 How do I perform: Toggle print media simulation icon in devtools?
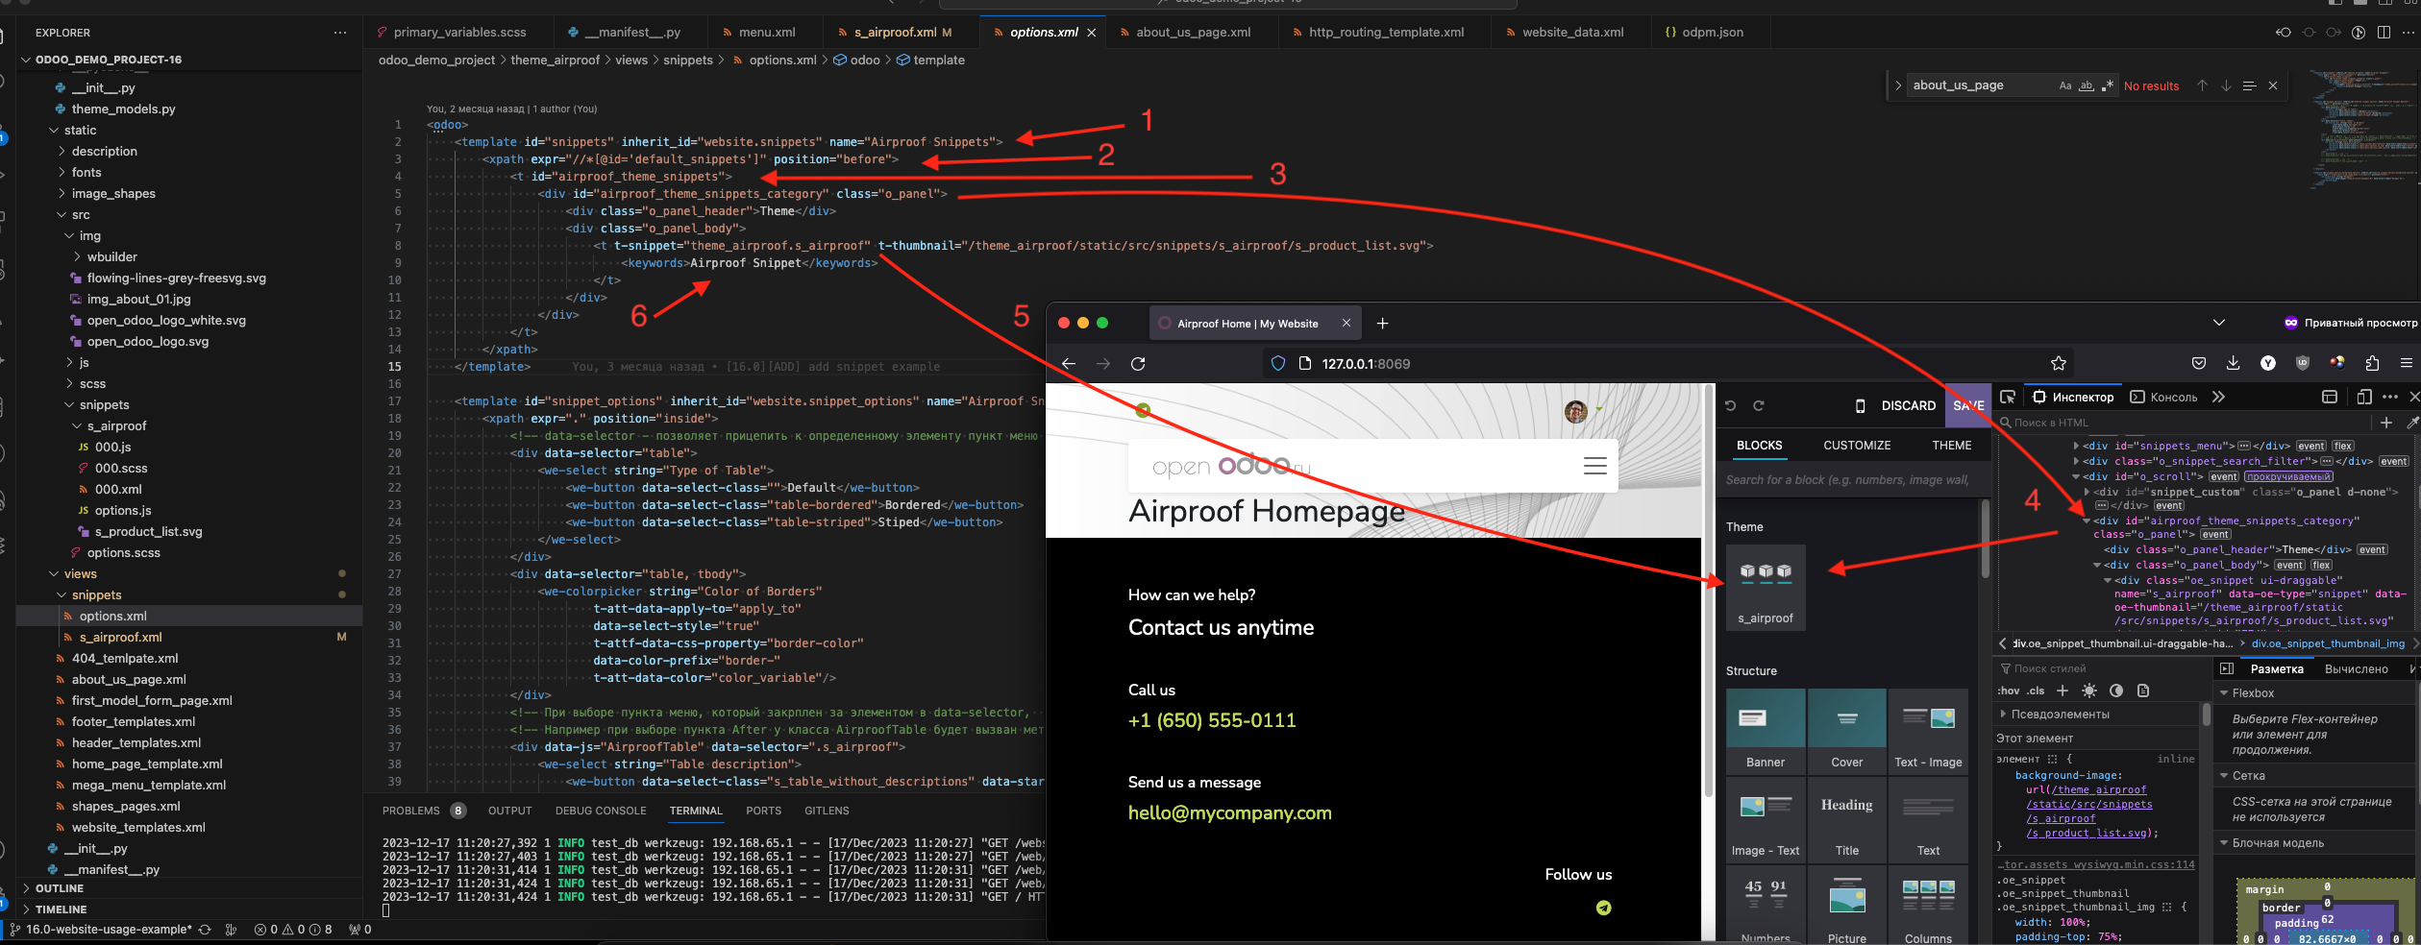[x=2142, y=691]
